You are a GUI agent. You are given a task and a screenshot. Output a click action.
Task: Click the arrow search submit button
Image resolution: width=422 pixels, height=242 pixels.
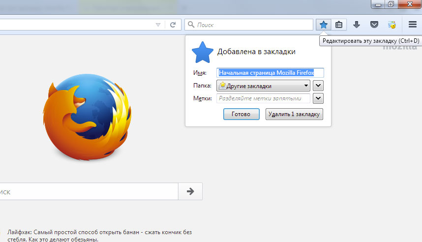tap(190, 191)
